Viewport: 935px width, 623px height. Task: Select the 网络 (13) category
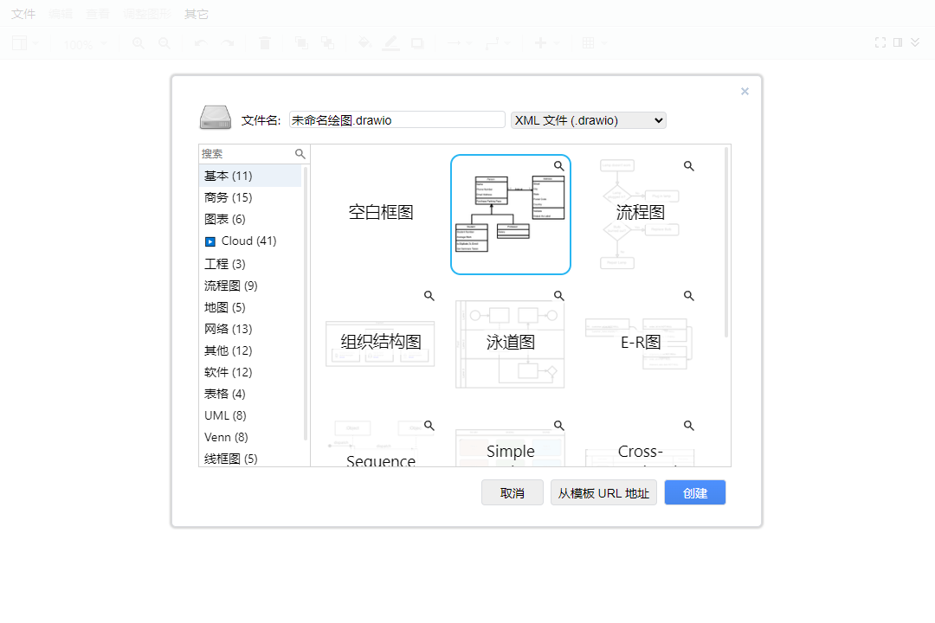[x=250, y=329]
